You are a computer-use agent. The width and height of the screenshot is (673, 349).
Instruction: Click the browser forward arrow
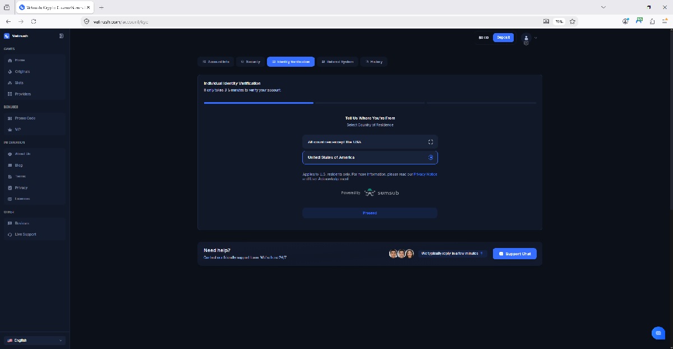21,21
